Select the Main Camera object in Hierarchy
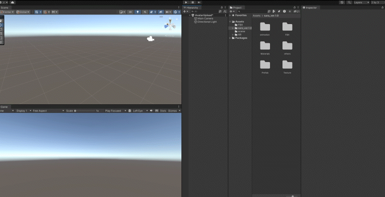This screenshot has width=385, height=197. coord(205,18)
